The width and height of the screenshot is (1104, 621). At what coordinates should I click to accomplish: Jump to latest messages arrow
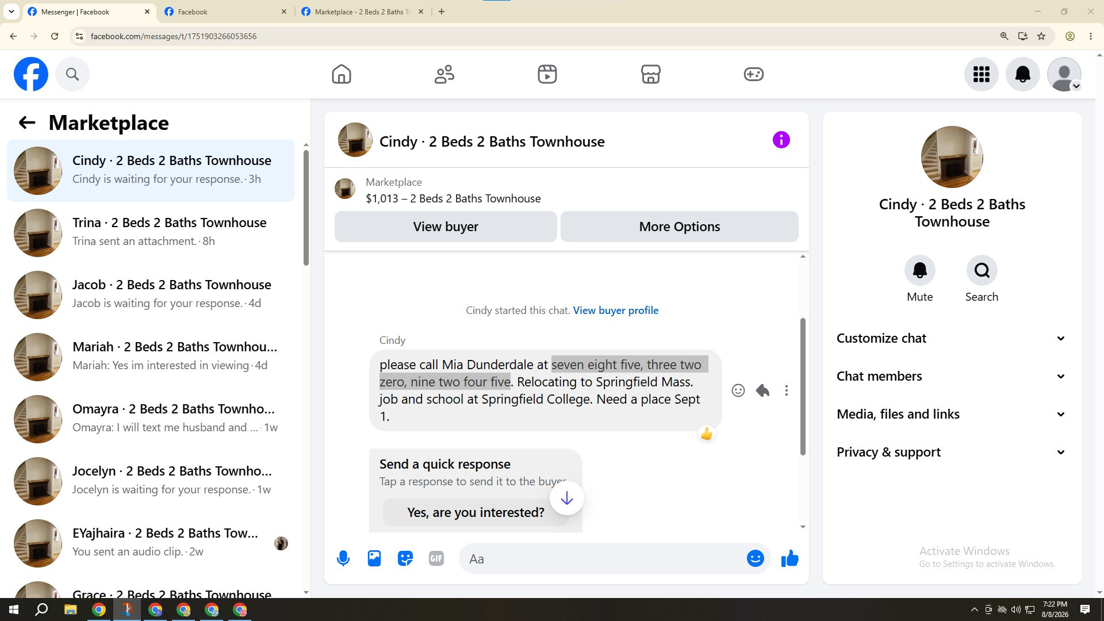(x=567, y=498)
